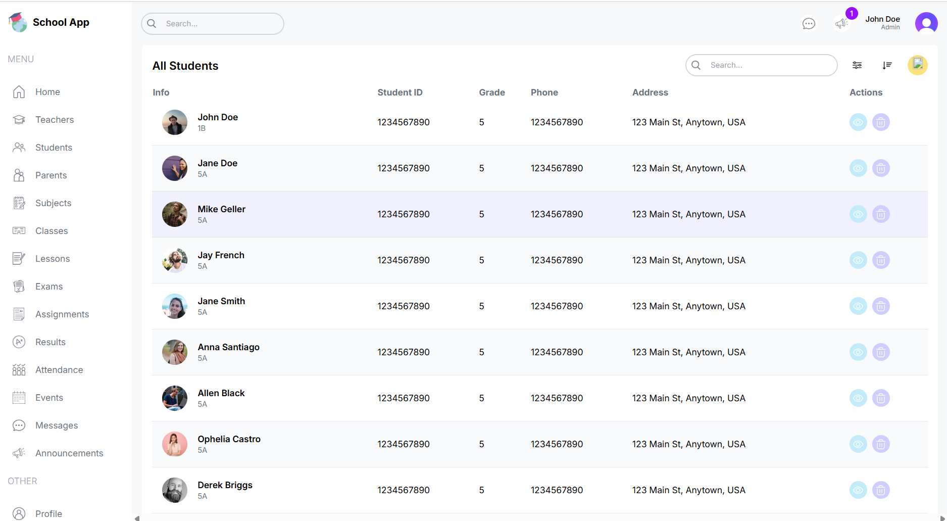Open the announcements megaphone with notification badge
This screenshot has width=947, height=521.
click(x=841, y=24)
